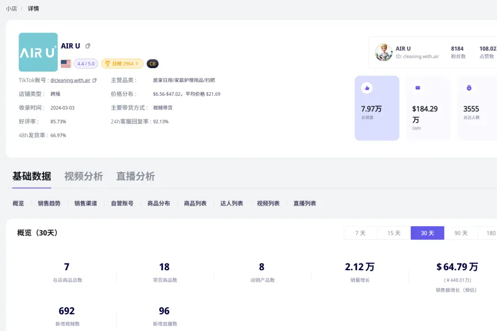Click the CB cross-border badge
Viewport: 497px width, 331px height.
tap(152, 64)
